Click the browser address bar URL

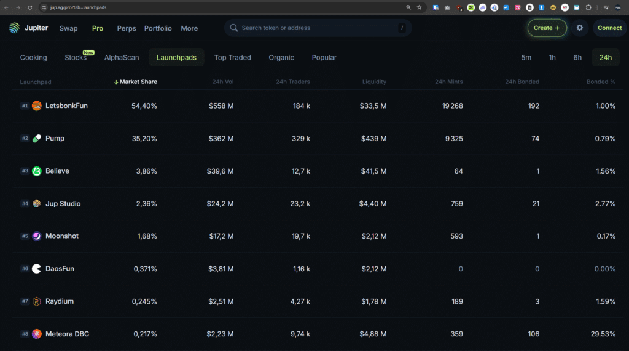click(x=78, y=7)
